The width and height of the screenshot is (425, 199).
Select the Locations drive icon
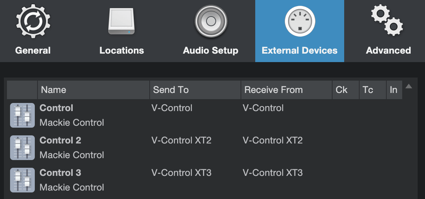(121, 21)
